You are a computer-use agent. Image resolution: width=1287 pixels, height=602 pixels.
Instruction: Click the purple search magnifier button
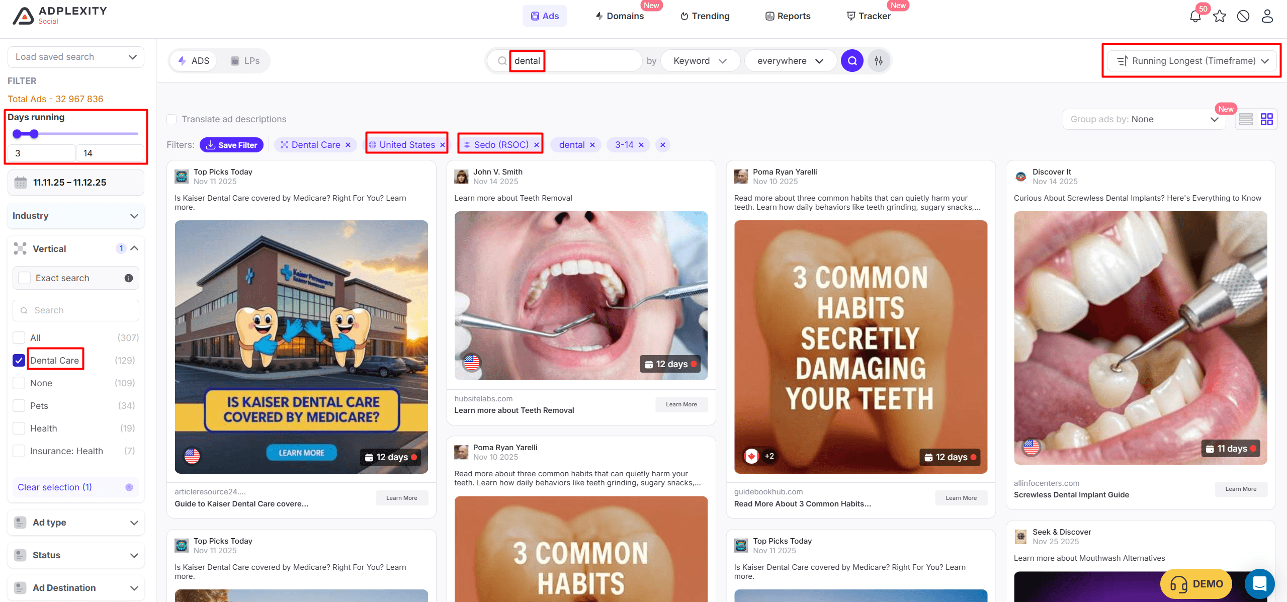click(x=852, y=61)
